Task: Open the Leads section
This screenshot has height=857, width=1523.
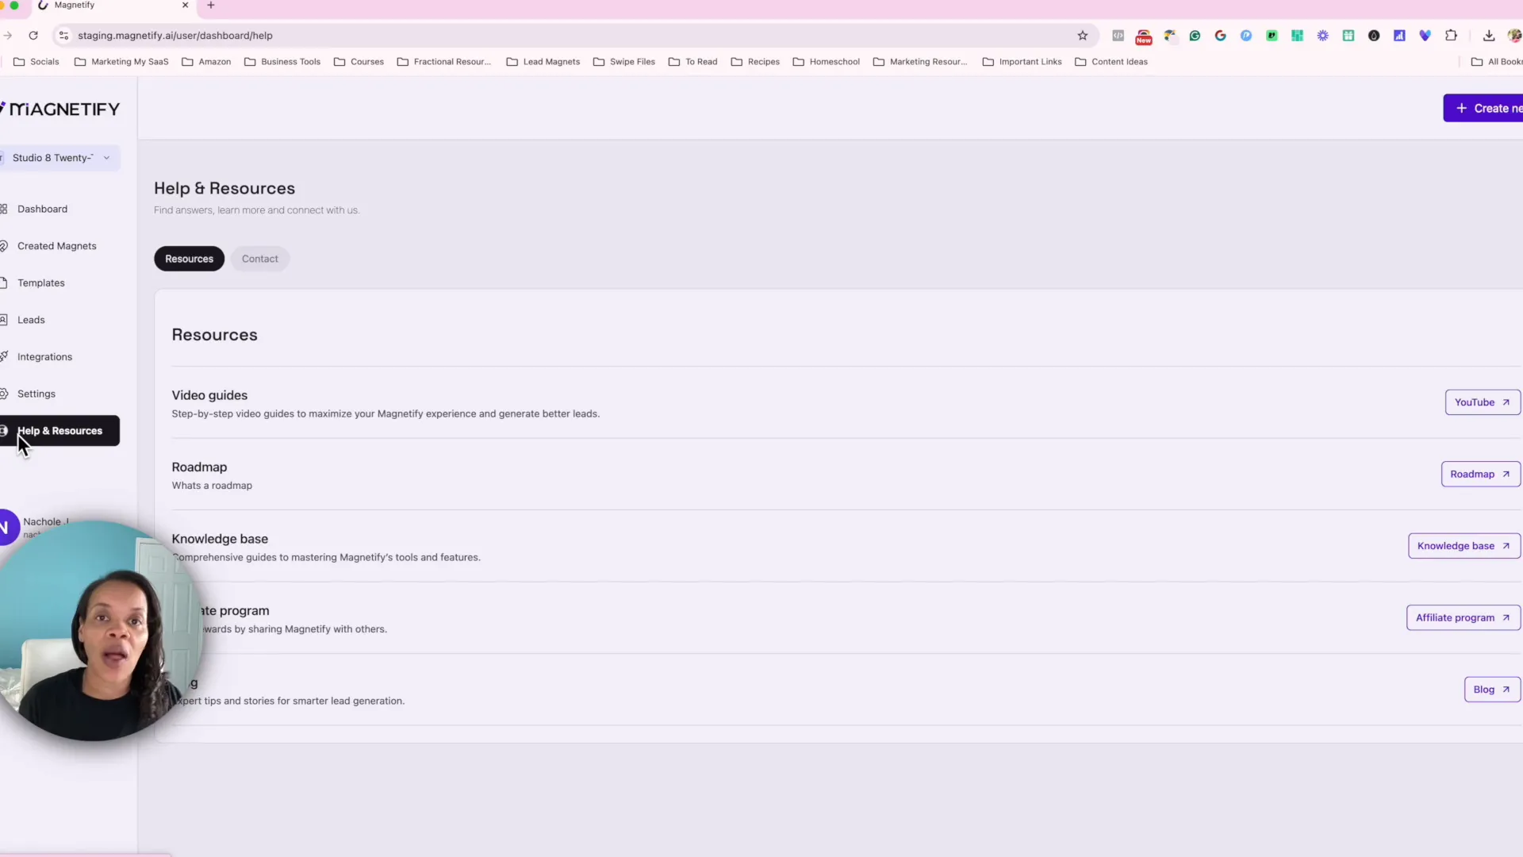Action: coord(31,320)
